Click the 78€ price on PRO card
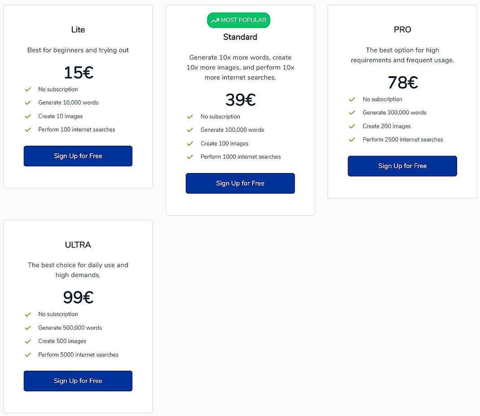This screenshot has height=416, width=480. pos(402,82)
